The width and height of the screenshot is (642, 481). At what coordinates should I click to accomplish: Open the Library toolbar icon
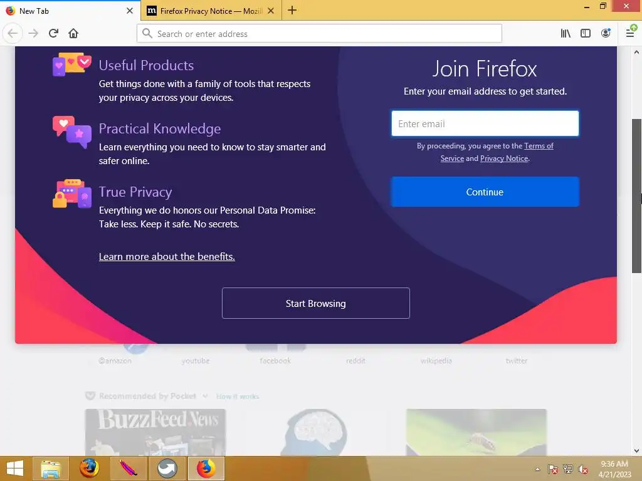coord(566,34)
